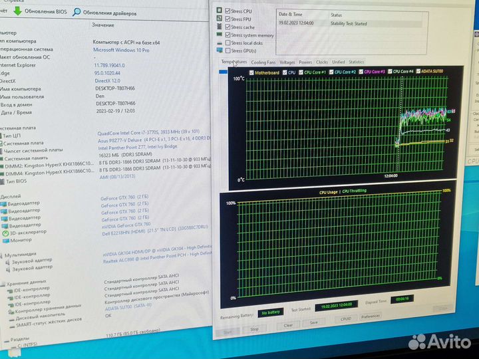The image size is (479, 359).
Task: Hide the CPU Core #1 graph line
Action: coord(301,72)
